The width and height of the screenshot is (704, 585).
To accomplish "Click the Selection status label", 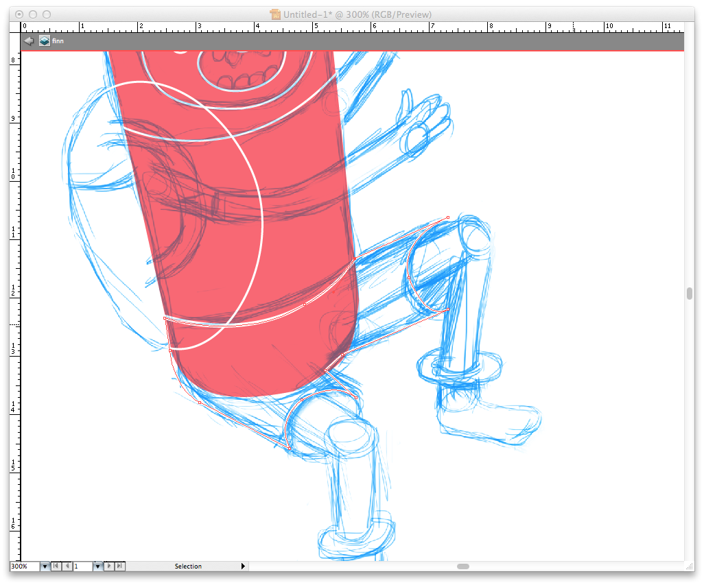I will click(x=188, y=566).
